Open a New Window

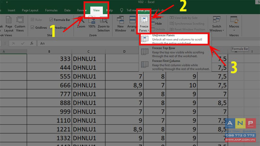point(120,24)
